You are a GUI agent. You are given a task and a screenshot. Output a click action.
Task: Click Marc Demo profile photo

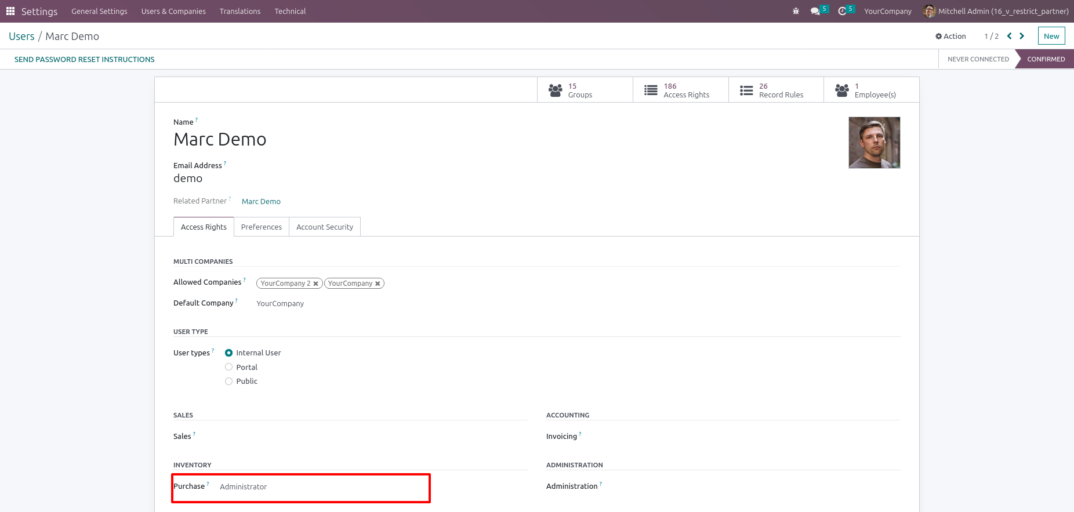pos(874,143)
